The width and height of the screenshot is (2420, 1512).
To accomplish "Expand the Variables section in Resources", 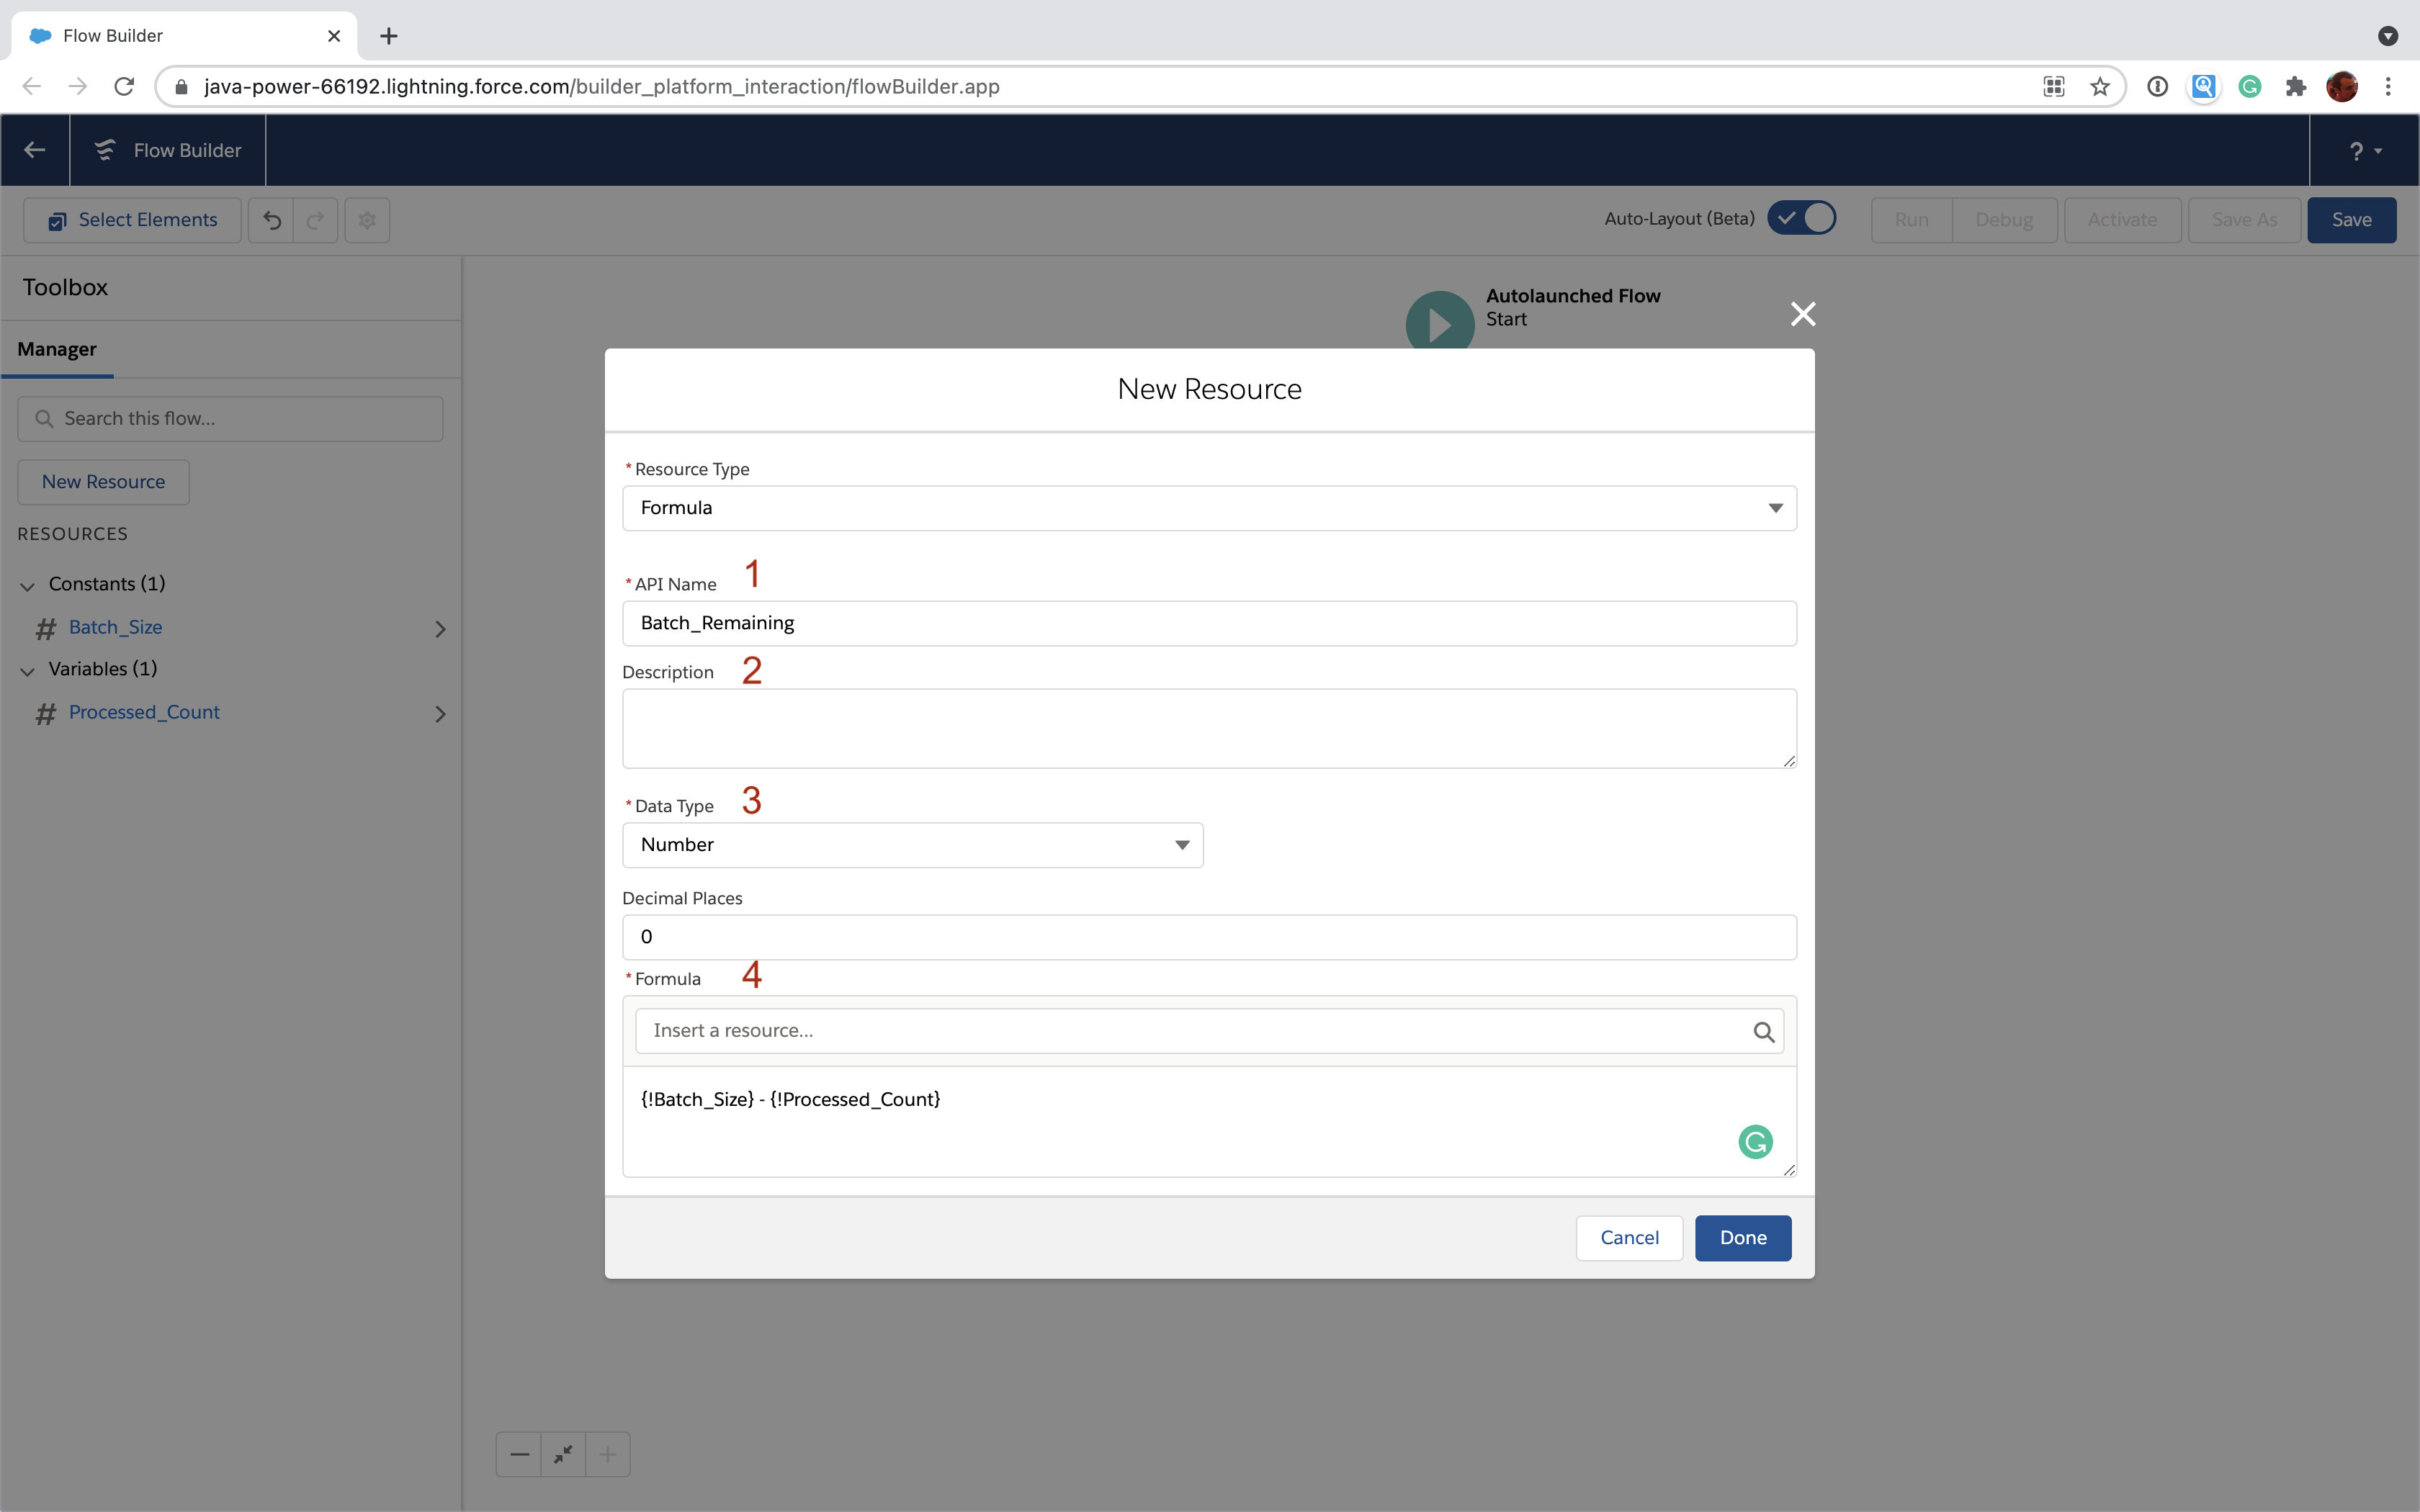I will (30, 669).
